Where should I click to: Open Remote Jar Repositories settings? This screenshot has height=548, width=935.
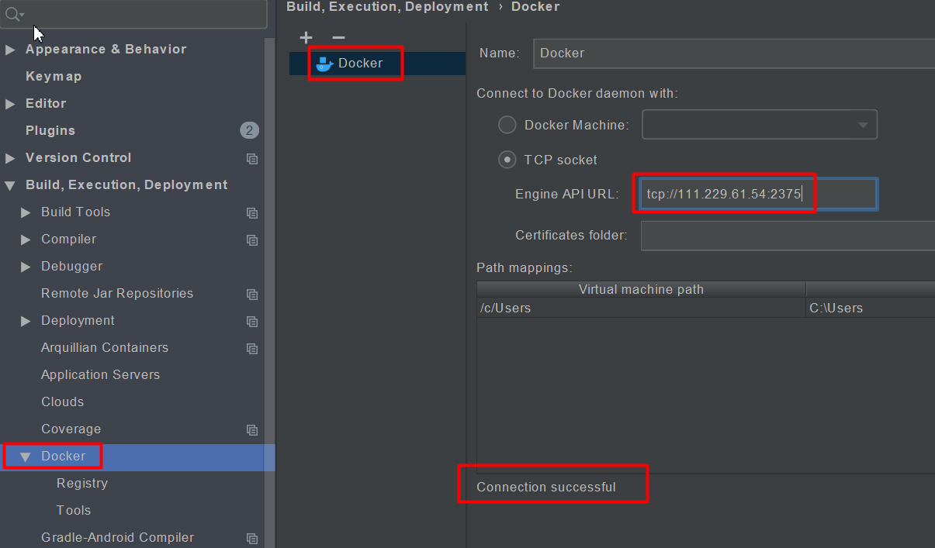(117, 293)
